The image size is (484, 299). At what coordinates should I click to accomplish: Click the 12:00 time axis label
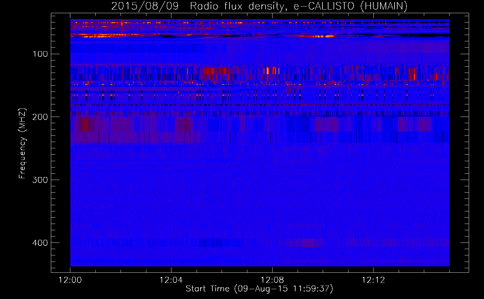[x=70, y=280]
